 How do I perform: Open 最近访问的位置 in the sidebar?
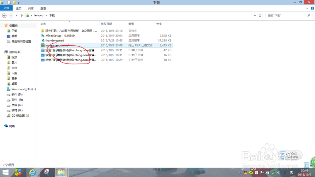(21, 41)
